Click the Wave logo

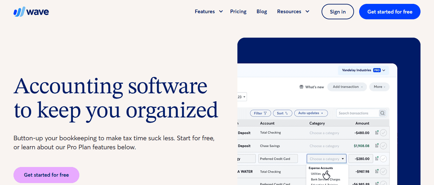31,12
